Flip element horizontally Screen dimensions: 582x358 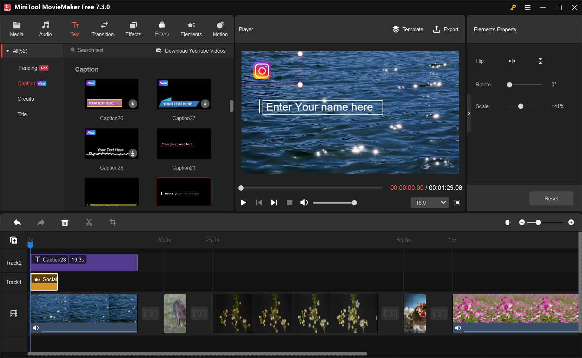[512, 61]
